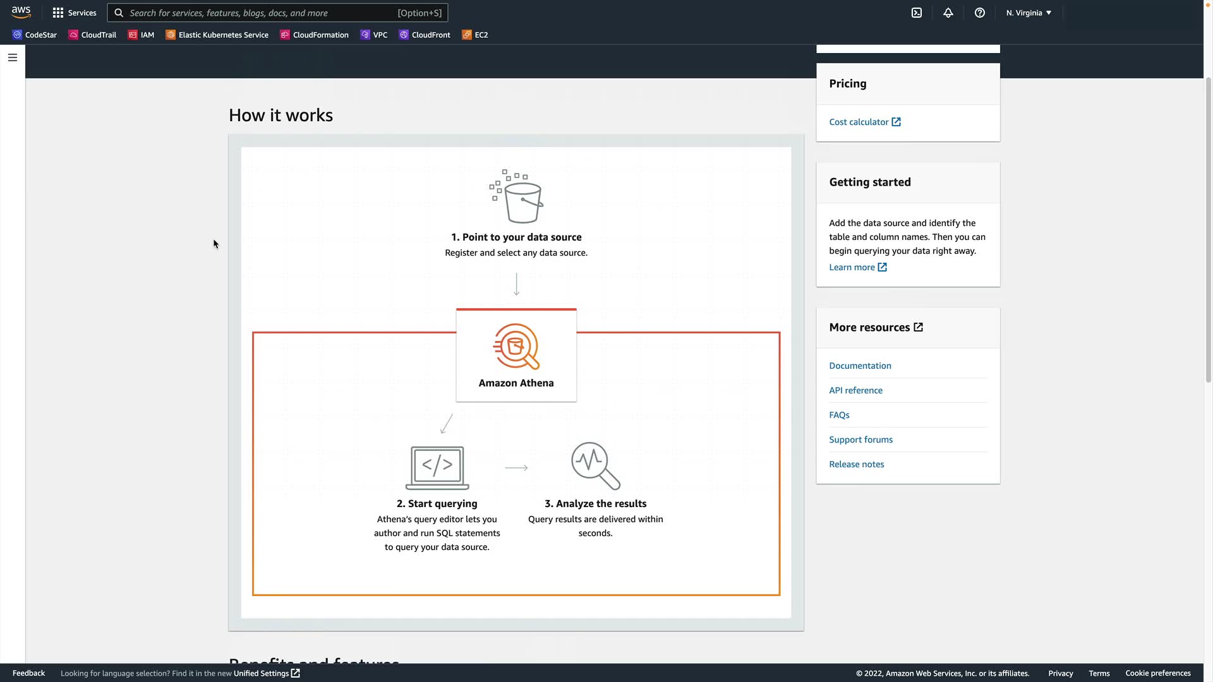
Task: Open the Cost calculator link
Action: click(x=859, y=122)
